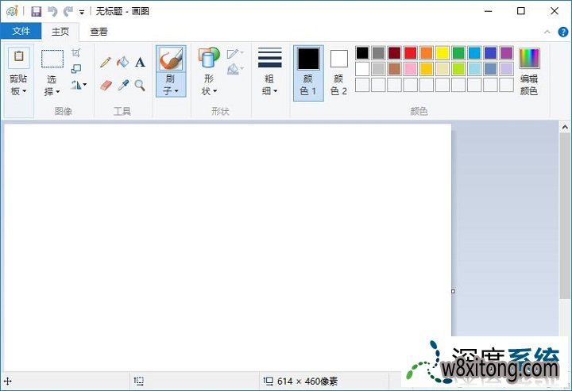
Task: Pick the red color swatch
Action: coord(410,53)
